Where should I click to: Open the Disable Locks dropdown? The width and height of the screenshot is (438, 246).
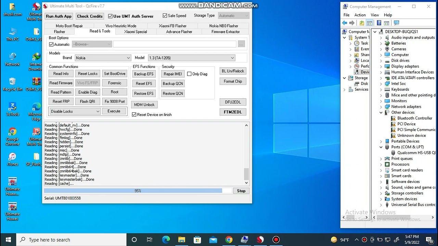(75, 111)
